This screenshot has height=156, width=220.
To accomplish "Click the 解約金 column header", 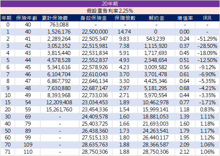I will pos(156,18).
